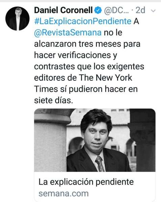Click the link card preview photo
The height and width of the screenshot is (202, 161).
[x=95, y=140]
